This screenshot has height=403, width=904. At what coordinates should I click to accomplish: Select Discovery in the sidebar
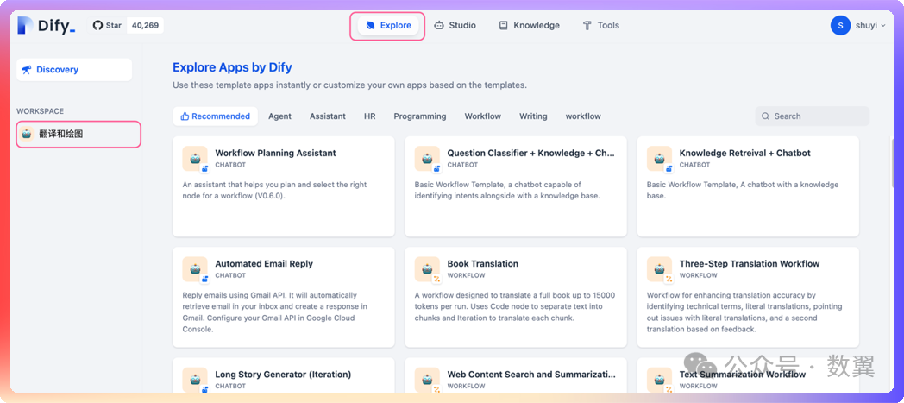[74, 70]
